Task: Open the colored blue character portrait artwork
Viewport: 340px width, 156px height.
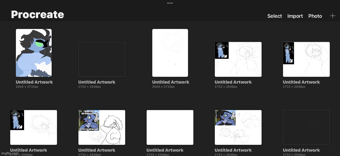Action: click(x=34, y=53)
